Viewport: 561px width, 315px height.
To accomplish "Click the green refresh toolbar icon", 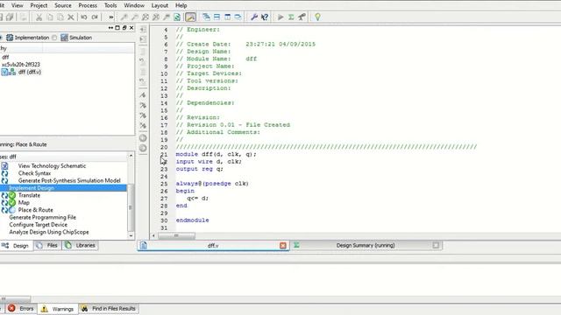I will pos(177,17).
